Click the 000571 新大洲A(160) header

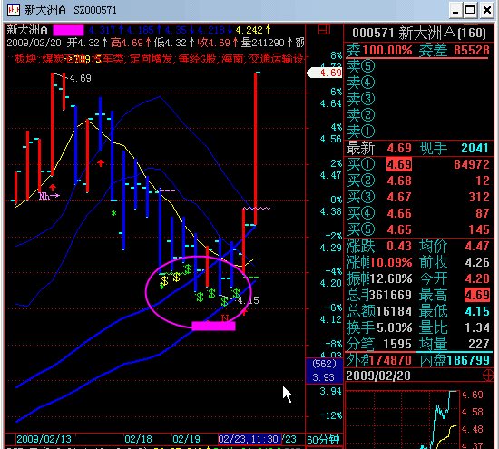tap(419, 33)
